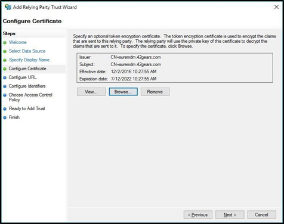Click the blue bullet beside Configure Identifiers

pos(5,86)
